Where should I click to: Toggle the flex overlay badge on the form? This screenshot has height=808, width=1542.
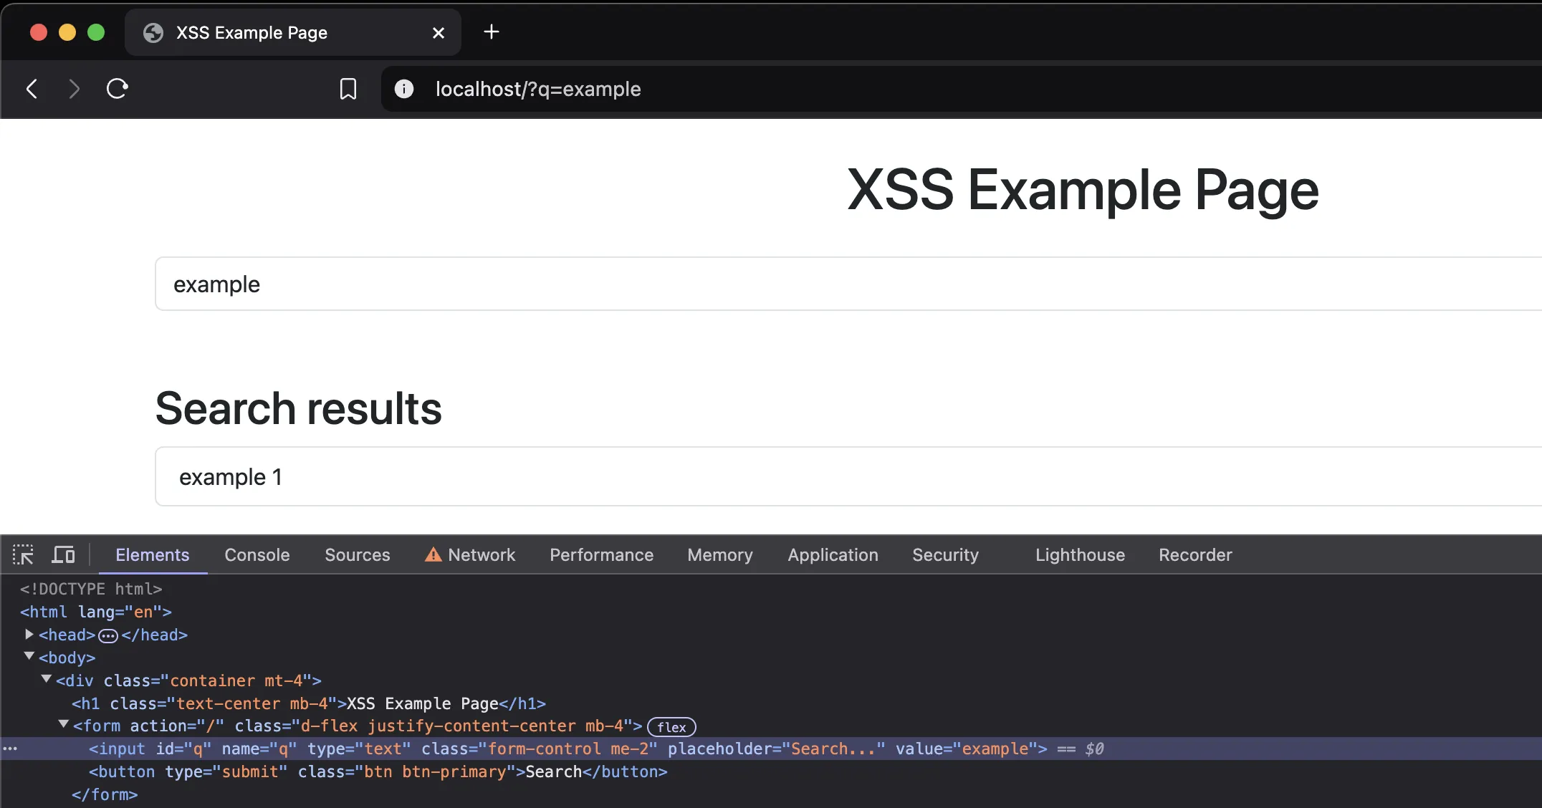click(671, 726)
